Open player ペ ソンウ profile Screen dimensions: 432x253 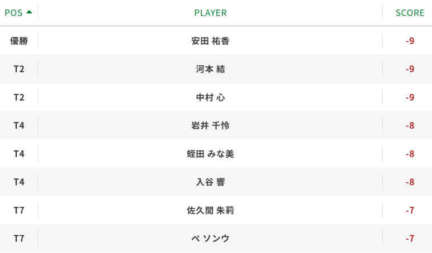pos(211,239)
